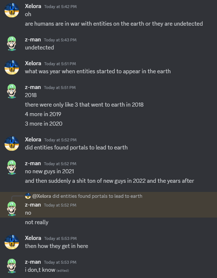217x278 pixels.
Task: Click the 5:51 PM timestamp next to Xelora
Action: (x=60, y=64)
